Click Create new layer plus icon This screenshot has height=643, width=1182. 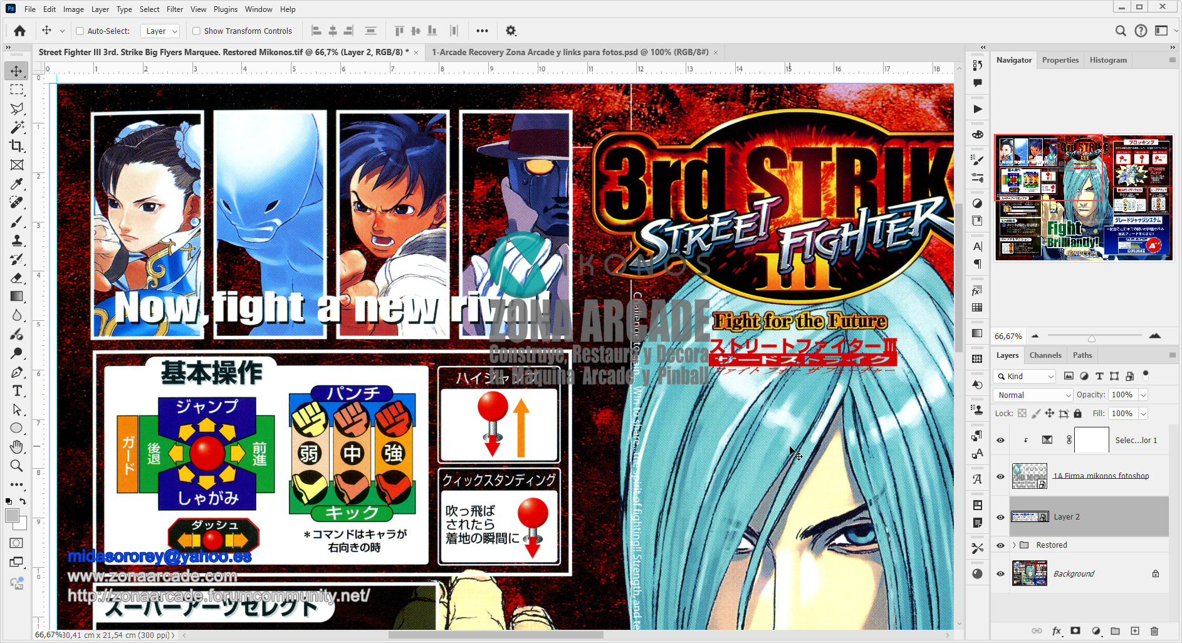1135,631
